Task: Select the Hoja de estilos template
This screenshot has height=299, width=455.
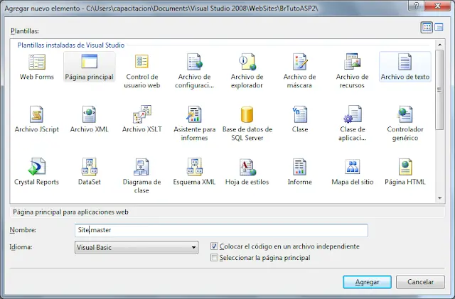Action: point(247,172)
